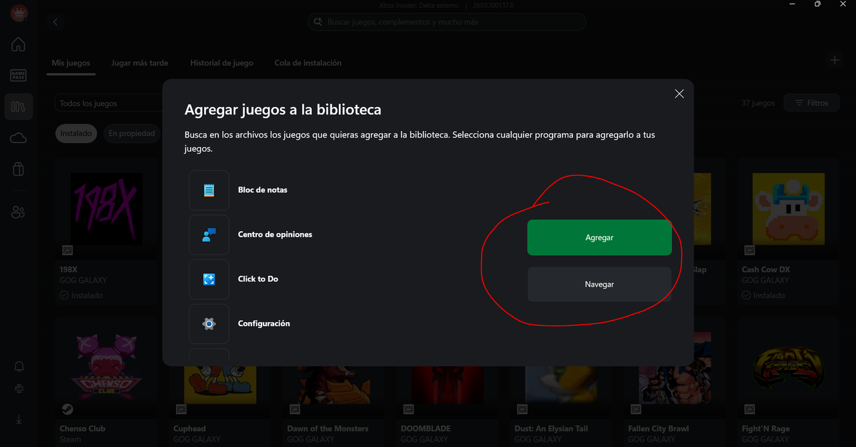This screenshot has width=856, height=447.
Task: Restore the window with the title bar button
Action: click(x=817, y=4)
